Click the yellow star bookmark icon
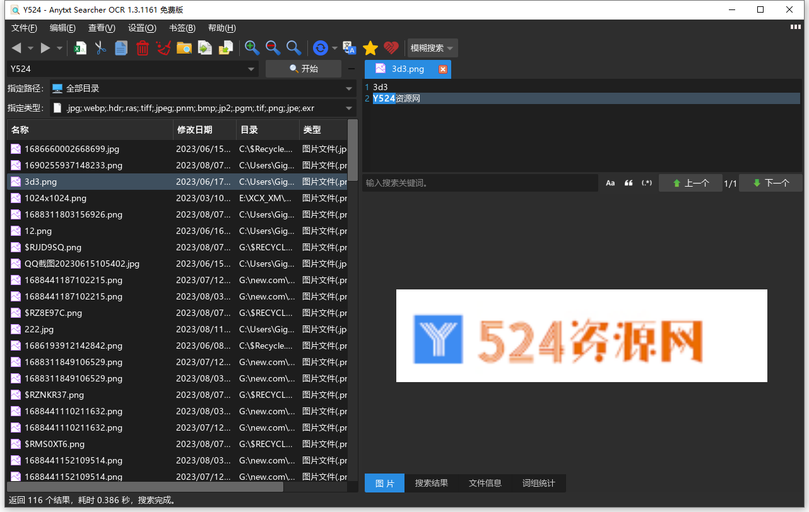 pyautogui.click(x=370, y=48)
